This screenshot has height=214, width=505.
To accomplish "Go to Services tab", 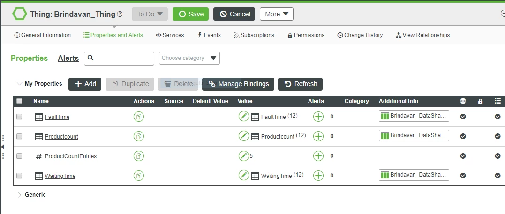I will click(x=170, y=35).
